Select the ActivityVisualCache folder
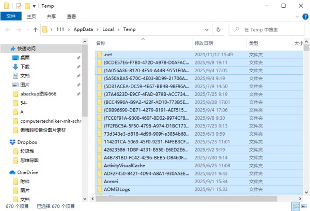The width and height of the screenshot is (310, 211). point(199,166)
